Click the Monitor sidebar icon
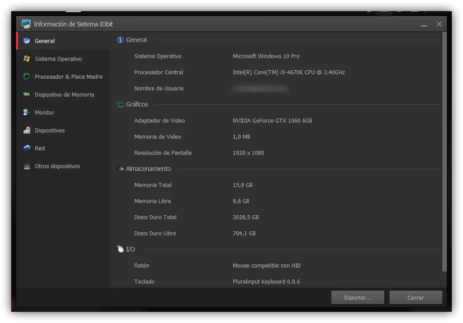Image resolution: width=463 pixels, height=323 pixels. (x=26, y=112)
